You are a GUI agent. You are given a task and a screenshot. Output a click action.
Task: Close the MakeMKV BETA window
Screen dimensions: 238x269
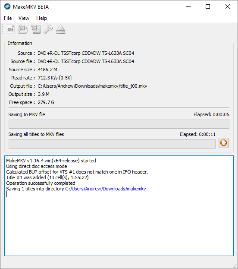coord(228,6)
